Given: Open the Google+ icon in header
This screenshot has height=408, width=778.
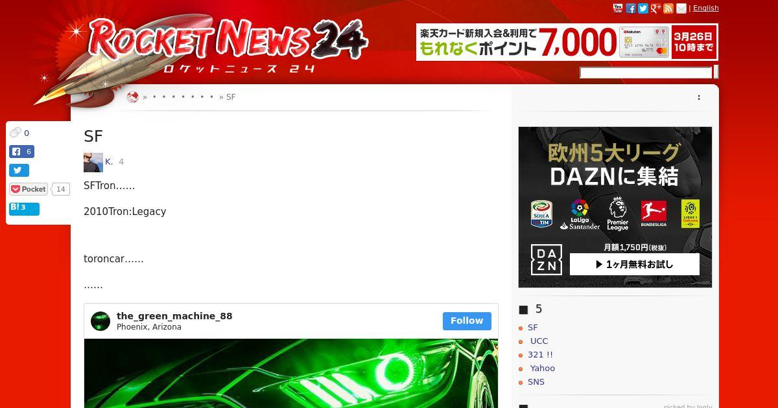Looking at the screenshot, I should pyautogui.click(x=656, y=8).
